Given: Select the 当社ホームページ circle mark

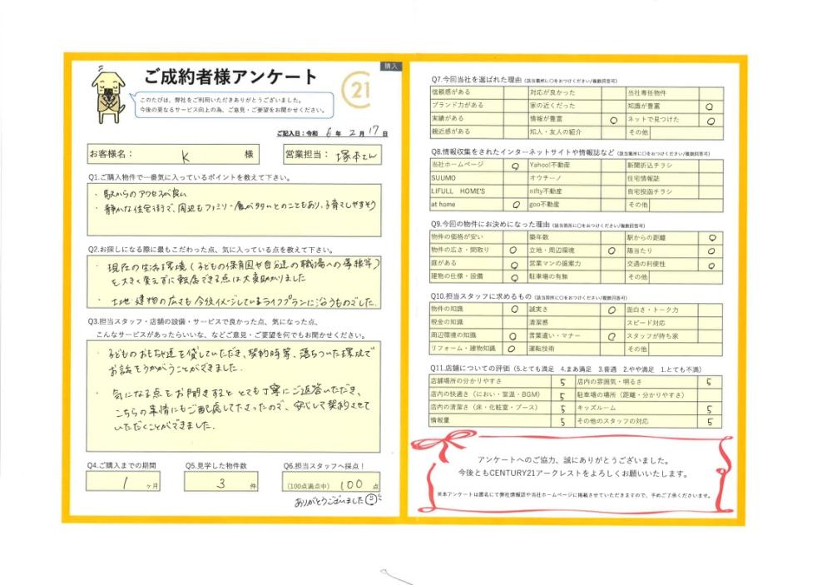Looking at the screenshot, I should [514, 166].
